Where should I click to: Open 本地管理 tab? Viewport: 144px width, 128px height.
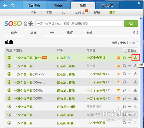click(107, 6)
